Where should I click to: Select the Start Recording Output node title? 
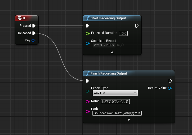108,18
